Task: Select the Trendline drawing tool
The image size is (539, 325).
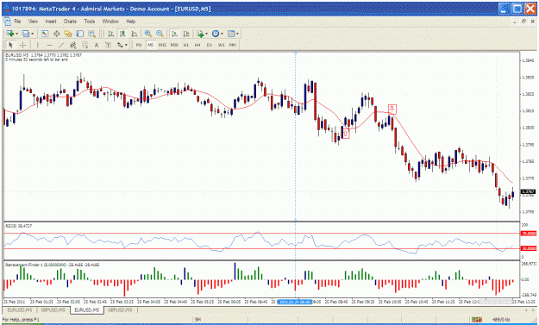Action: 61,45
